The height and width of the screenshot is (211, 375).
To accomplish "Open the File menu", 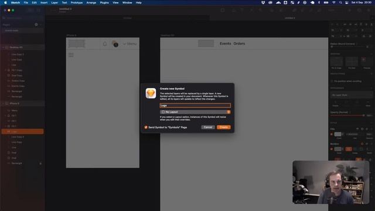I will 26,2.
